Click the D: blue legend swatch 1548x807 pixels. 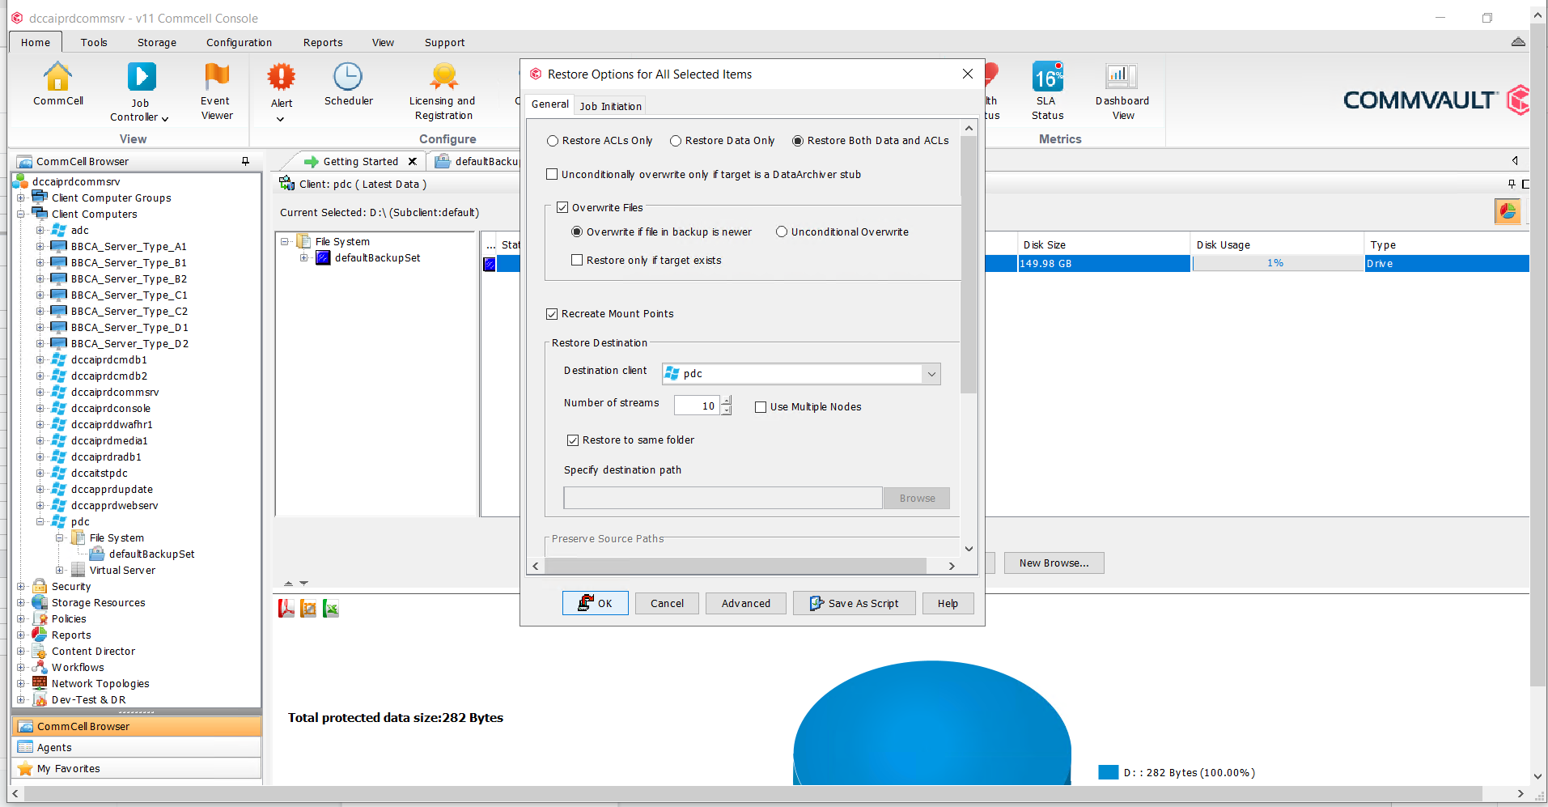coord(1108,772)
